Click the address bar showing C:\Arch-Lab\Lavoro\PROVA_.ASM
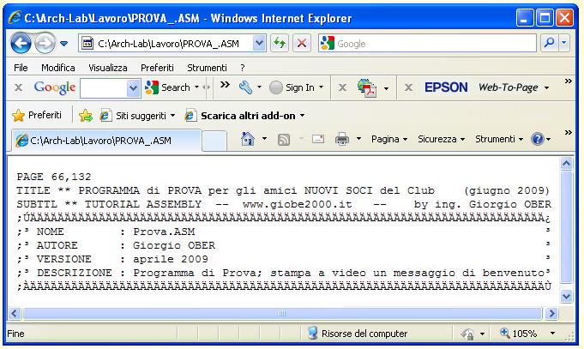The width and height of the screenshot is (584, 349). pyautogui.click(x=166, y=44)
